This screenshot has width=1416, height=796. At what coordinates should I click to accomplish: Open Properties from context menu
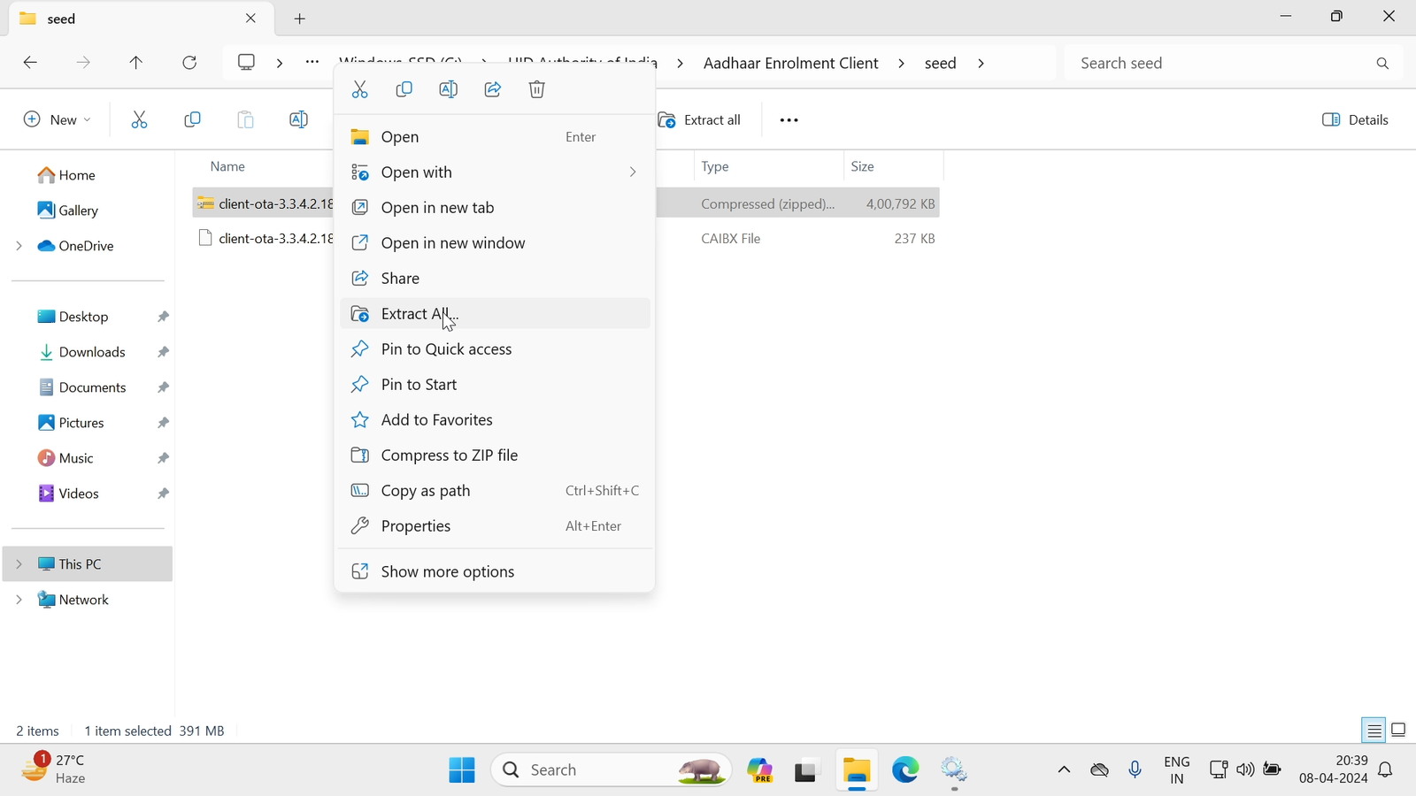(x=495, y=525)
